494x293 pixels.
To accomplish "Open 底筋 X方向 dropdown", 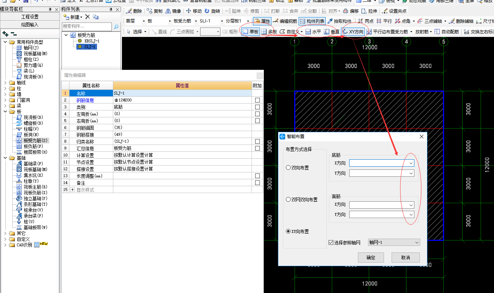I will pos(411,163).
